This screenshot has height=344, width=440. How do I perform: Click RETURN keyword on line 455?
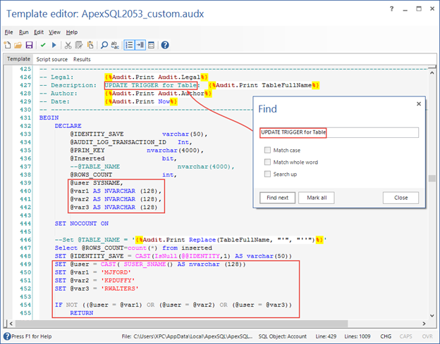(x=81, y=312)
